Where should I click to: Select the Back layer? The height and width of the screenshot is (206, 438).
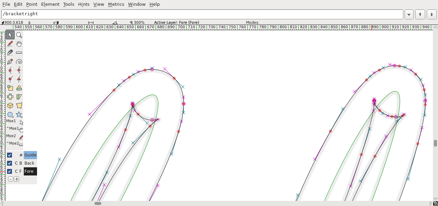pyautogui.click(x=30, y=163)
